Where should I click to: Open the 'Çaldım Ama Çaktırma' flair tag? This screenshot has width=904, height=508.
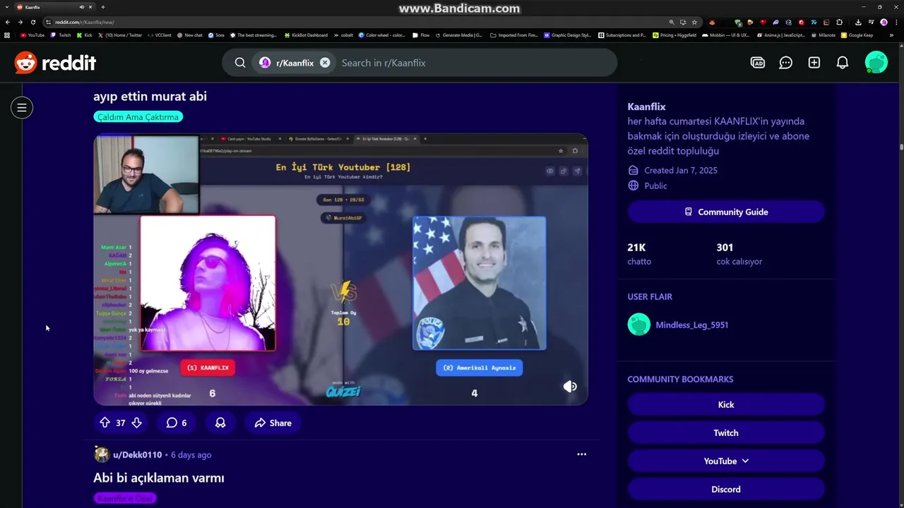coord(138,117)
